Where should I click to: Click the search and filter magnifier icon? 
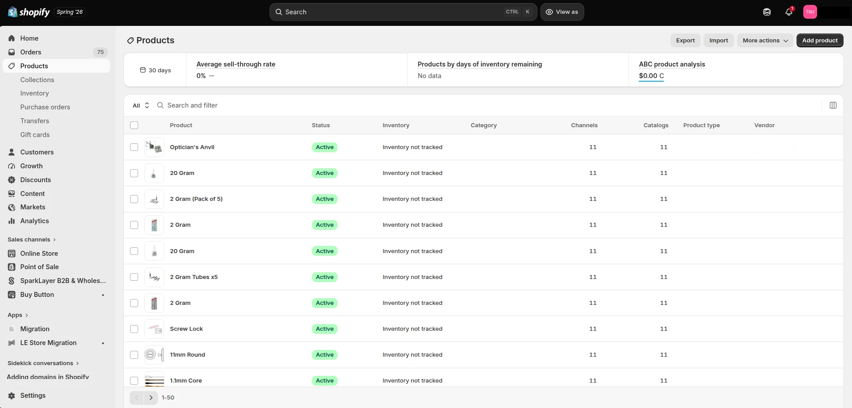[160, 105]
